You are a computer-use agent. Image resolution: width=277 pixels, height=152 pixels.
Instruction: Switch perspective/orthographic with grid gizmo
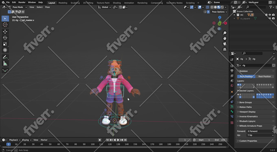225,49
